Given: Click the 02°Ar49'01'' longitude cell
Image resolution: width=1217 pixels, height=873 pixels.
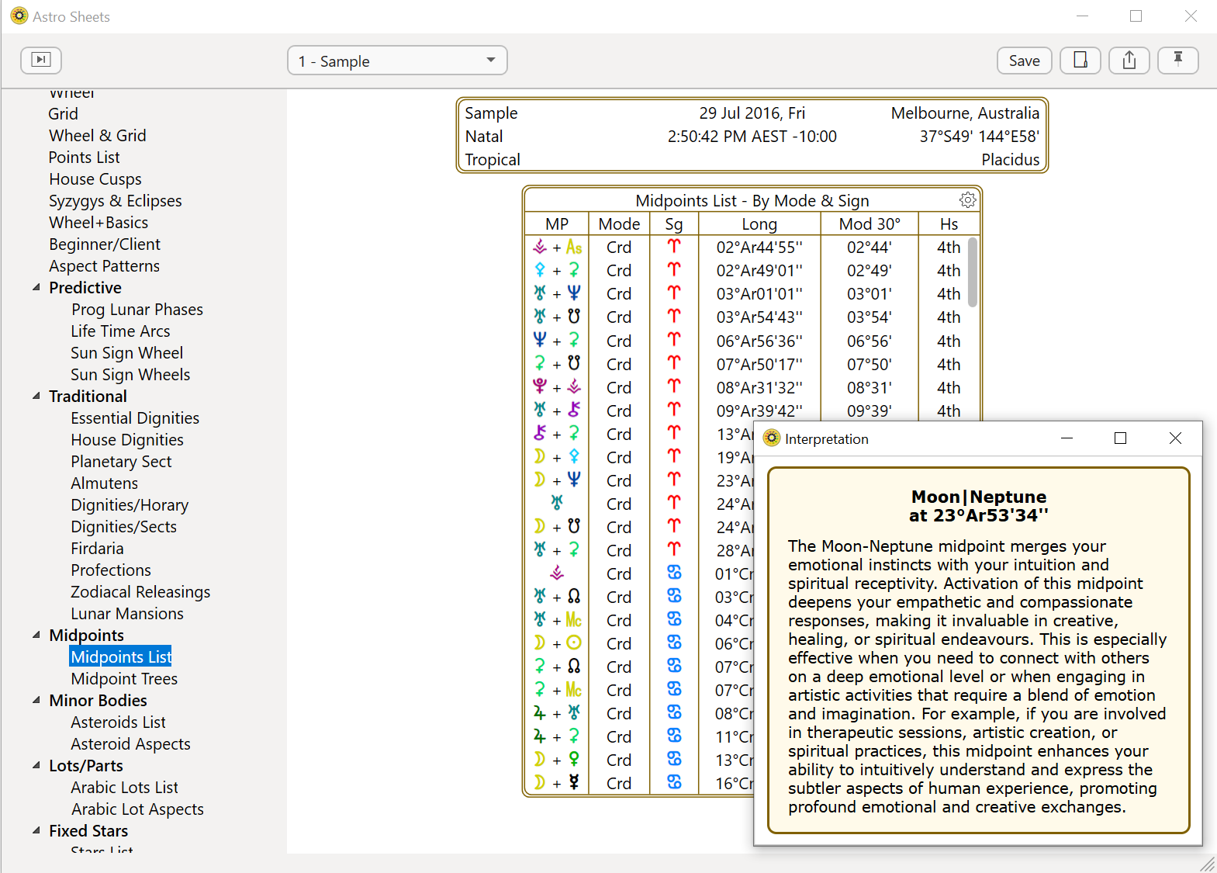Looking at the screenshot, I should (759, 270).
